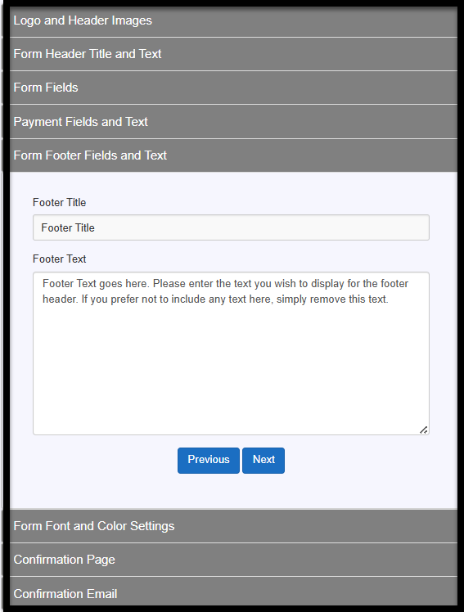
Task: Show the Confirmation Email section
Action: pyautogui.click(x=233, y=592)
